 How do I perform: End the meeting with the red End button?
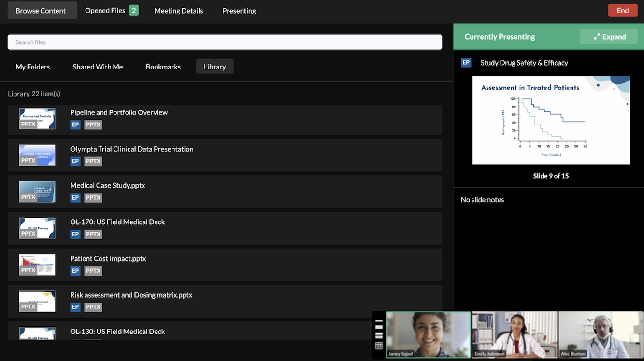pos(622,11)
